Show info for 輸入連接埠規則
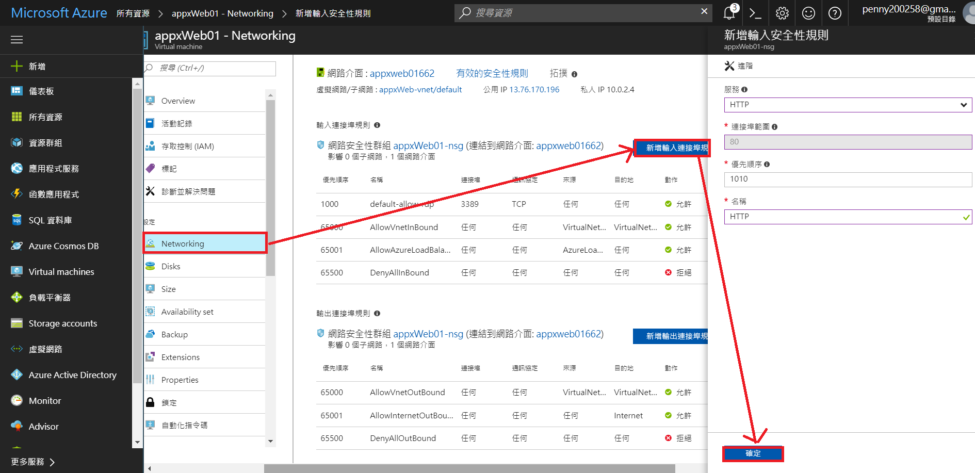The image size is (975, 473). [377, 125]
